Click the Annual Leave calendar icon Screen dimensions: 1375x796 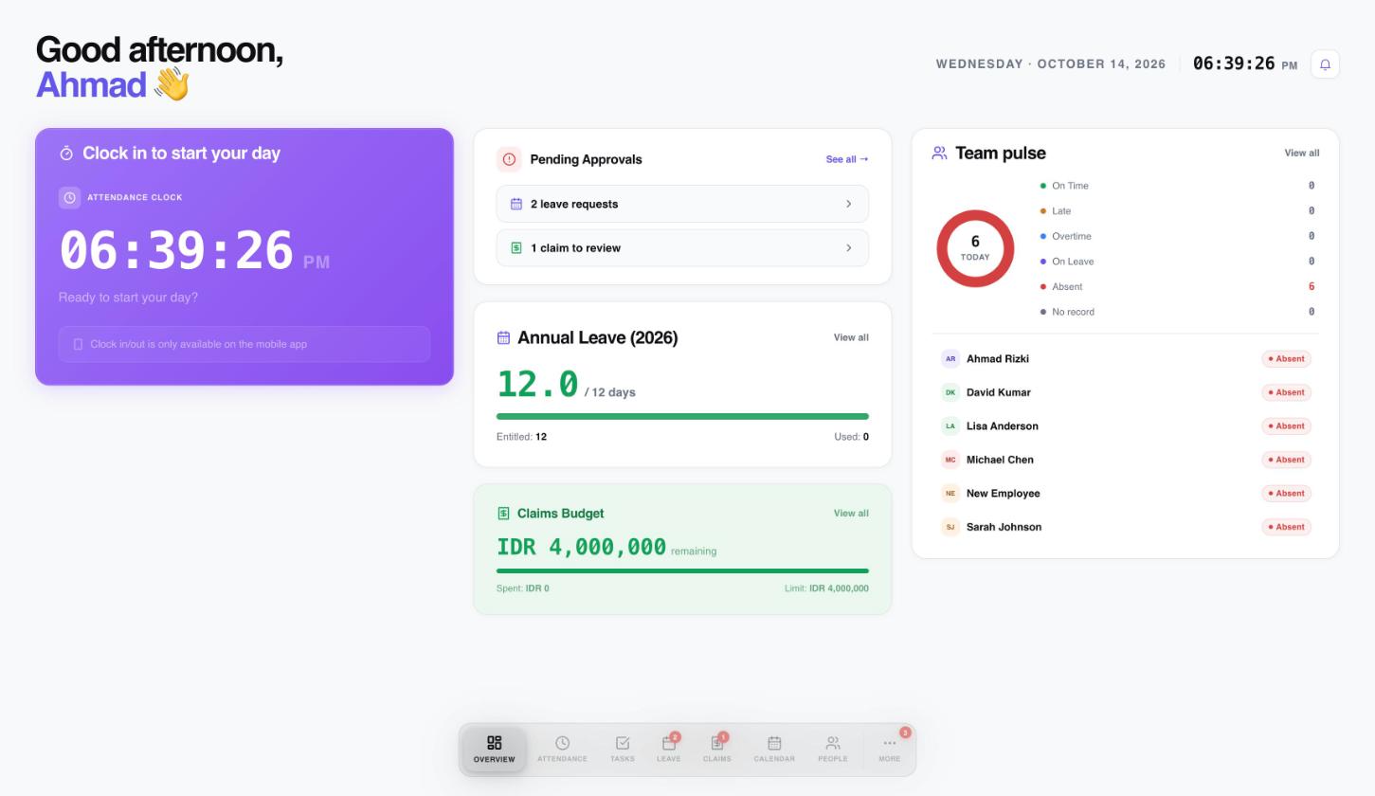503,337
